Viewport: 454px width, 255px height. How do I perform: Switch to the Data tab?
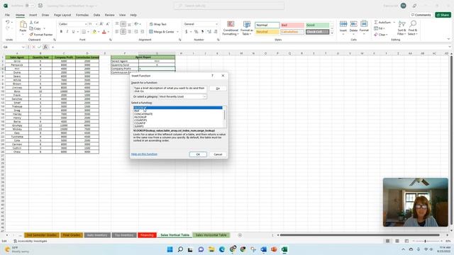pos(96,15)
